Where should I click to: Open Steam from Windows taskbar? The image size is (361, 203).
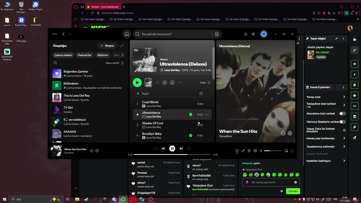(x=86, y=199)
